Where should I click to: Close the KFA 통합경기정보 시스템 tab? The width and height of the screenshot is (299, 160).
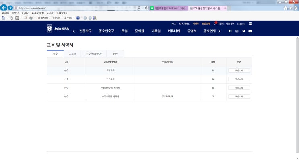225,8
